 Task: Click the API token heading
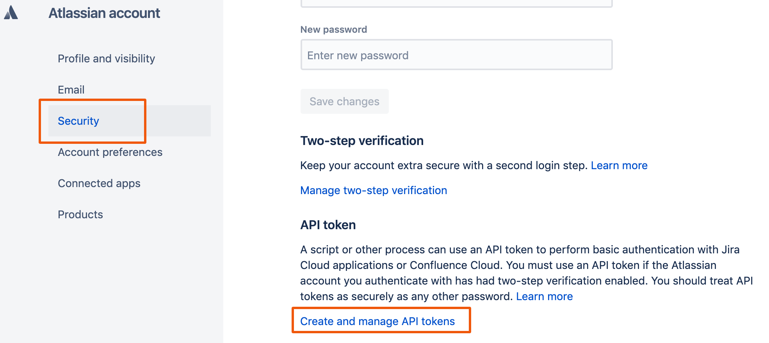328,225
